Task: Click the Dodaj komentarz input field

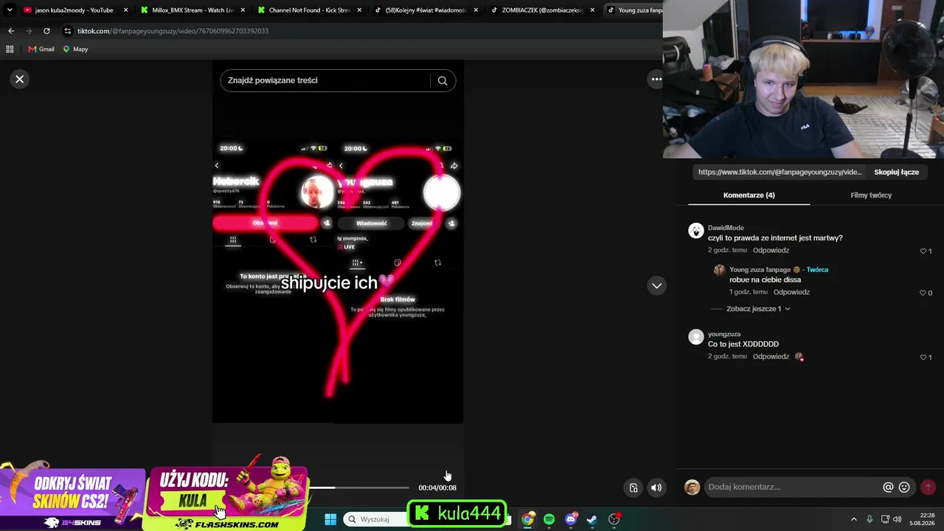Action: (x=792, y=487)
